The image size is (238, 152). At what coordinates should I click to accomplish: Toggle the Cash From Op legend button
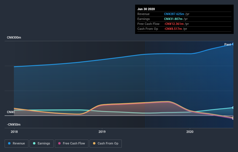tap(106, 144)
